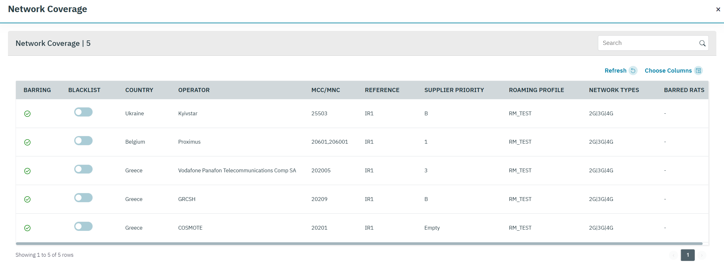
Task: Toggle blacklist switch for COSMOTE
Action: [x=83, y=226]
